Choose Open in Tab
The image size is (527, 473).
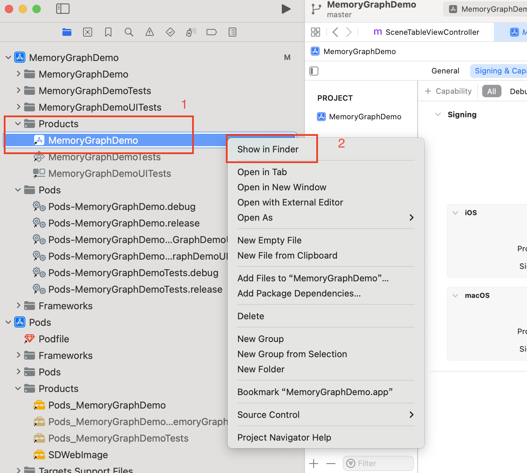(262, 172)
